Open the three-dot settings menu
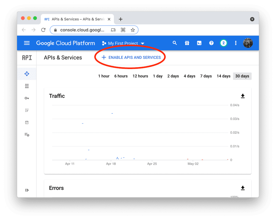The height and width of the screenshot is (220, 276). (236, 43)
